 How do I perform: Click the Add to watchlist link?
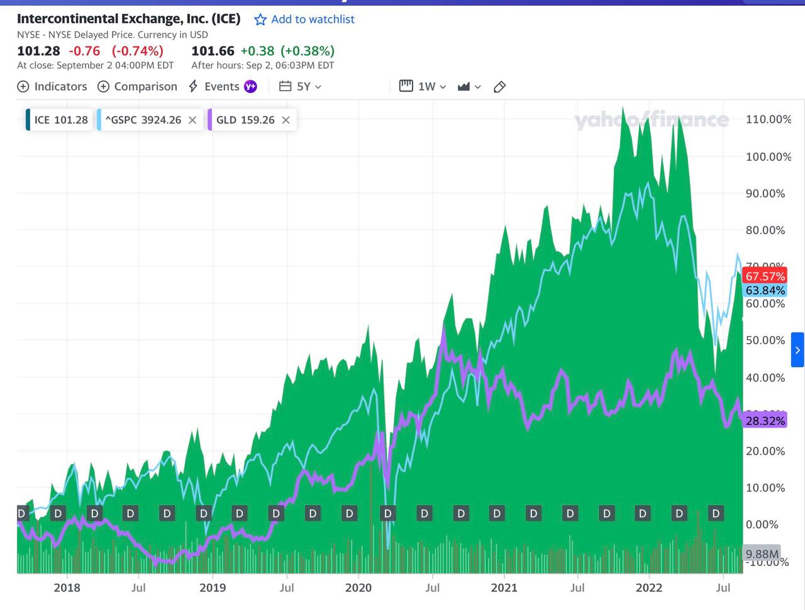coord(313,20)
